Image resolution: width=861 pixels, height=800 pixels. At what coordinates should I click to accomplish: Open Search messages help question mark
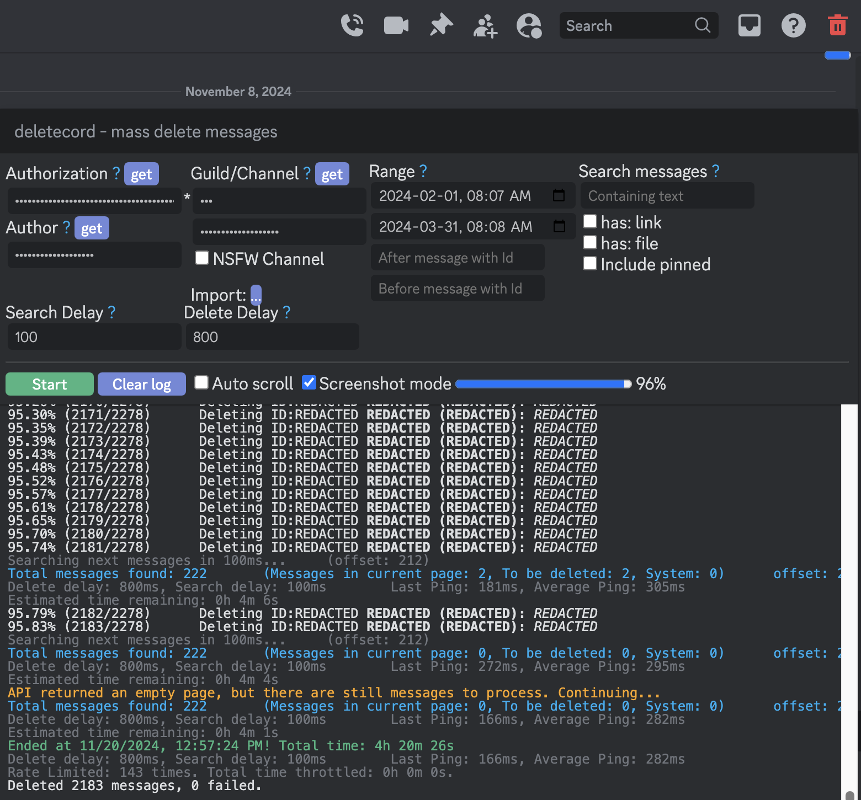point(716,171)
